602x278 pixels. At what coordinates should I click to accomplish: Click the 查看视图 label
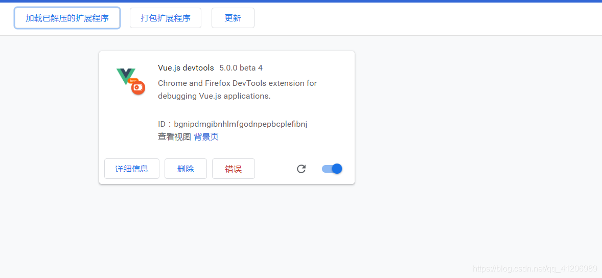click(x=174, y=137)
